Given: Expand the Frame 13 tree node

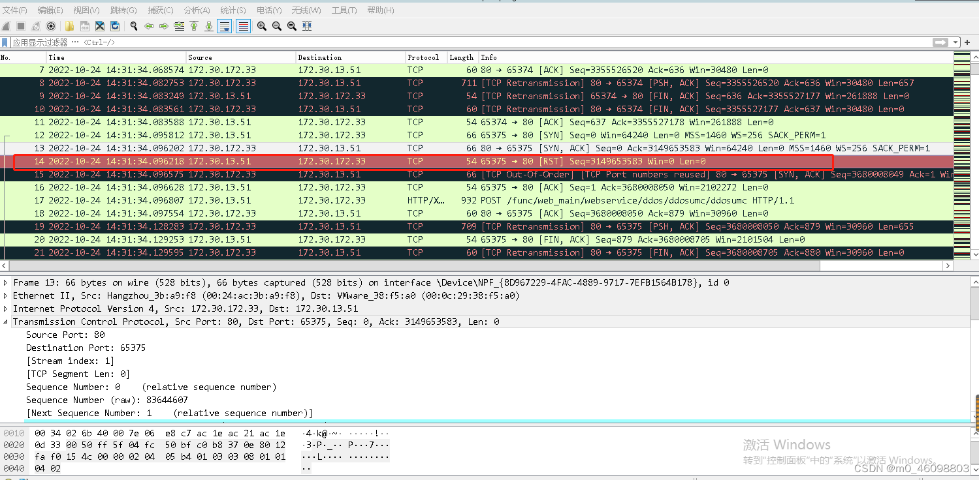Looking at the screenshot, I should click(x=7, y=282).
